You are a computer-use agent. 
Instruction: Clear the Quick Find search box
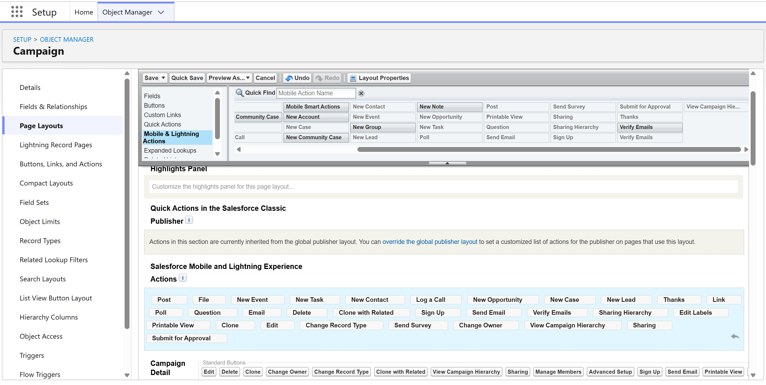361,93
